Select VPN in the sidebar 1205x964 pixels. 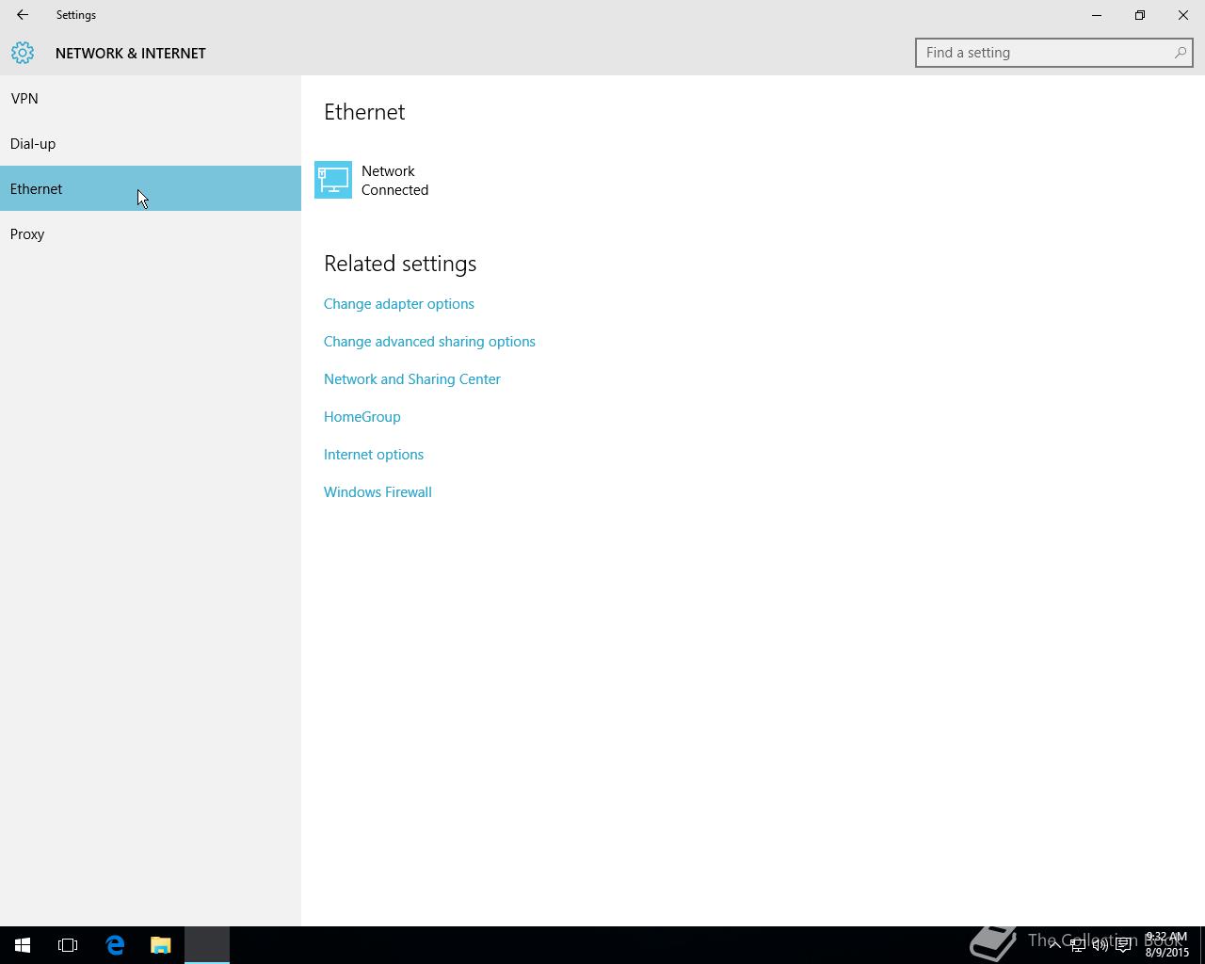pos(151,98)
